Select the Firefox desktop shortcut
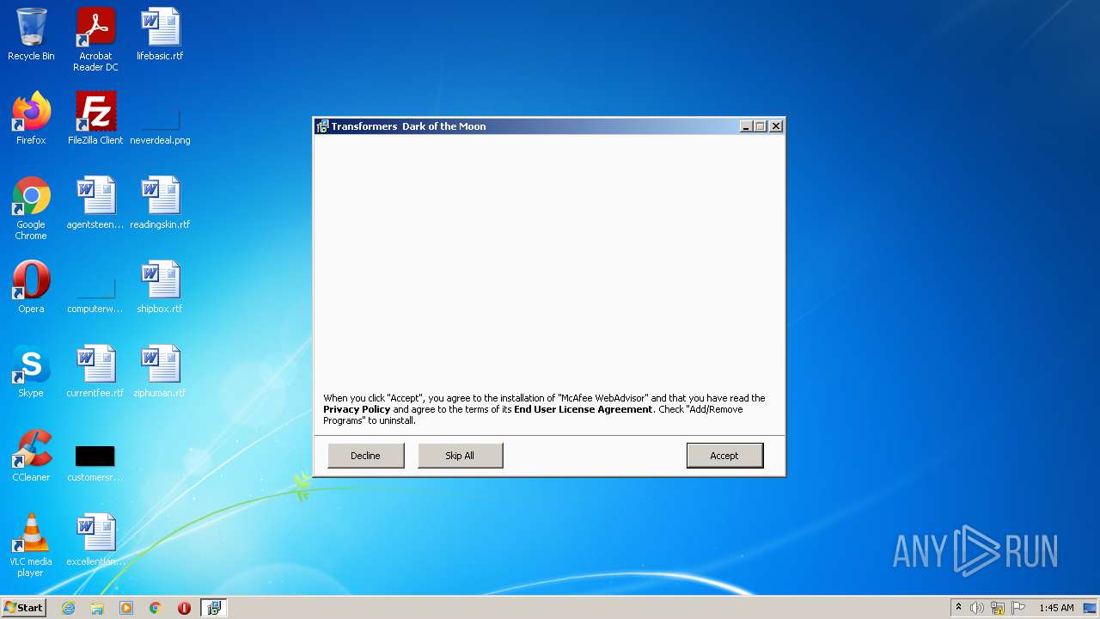 (31, 119)
